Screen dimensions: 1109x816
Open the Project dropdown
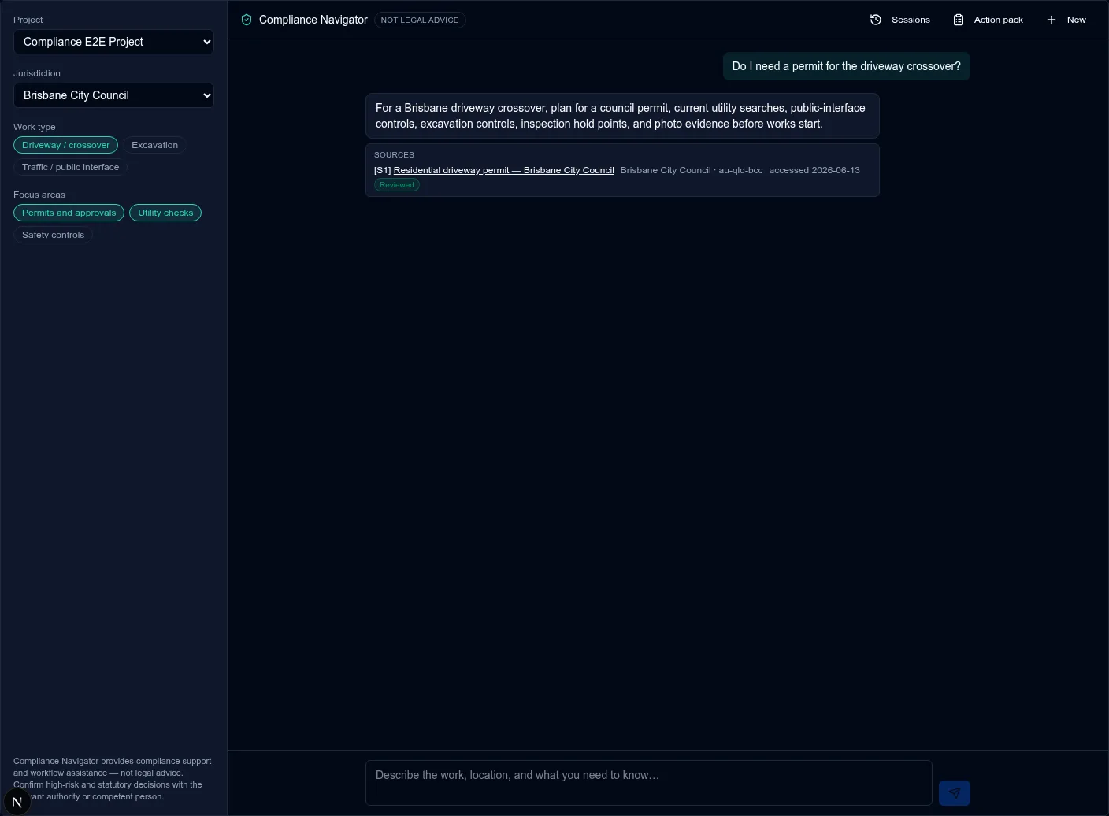[113, 42]
